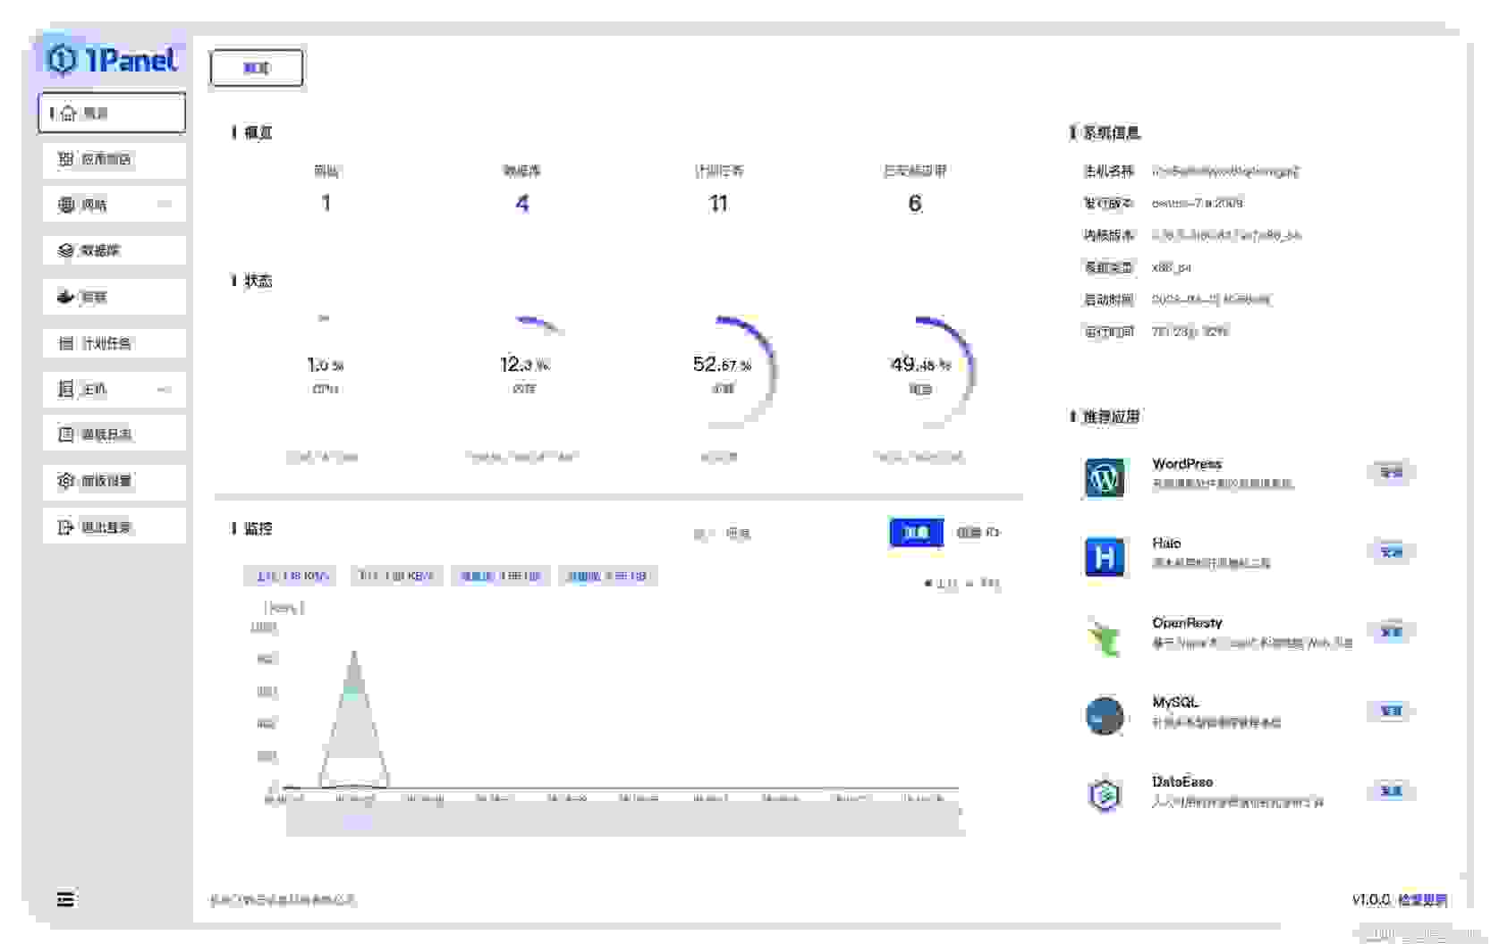Screen dimensions: 1499x952
Task: Open the 应用商店 menu item
Action: (114, 159)
